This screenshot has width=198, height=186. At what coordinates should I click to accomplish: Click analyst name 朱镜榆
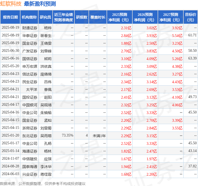46,112
